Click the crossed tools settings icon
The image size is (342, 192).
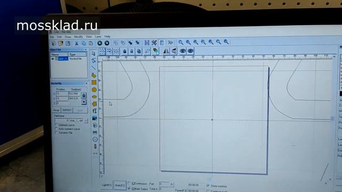click(154, 43)
